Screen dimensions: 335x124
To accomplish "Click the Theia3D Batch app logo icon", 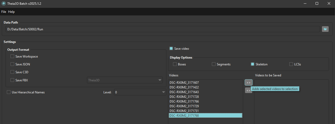I will point(3,4).
